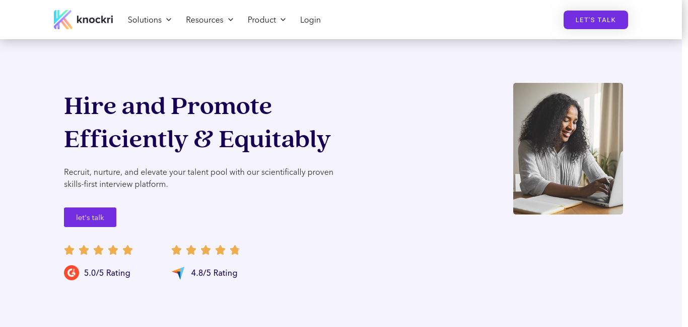Click the G2 red rating badge icon
The height and width of the screenshot is (327, 688).
coord(72,273)
